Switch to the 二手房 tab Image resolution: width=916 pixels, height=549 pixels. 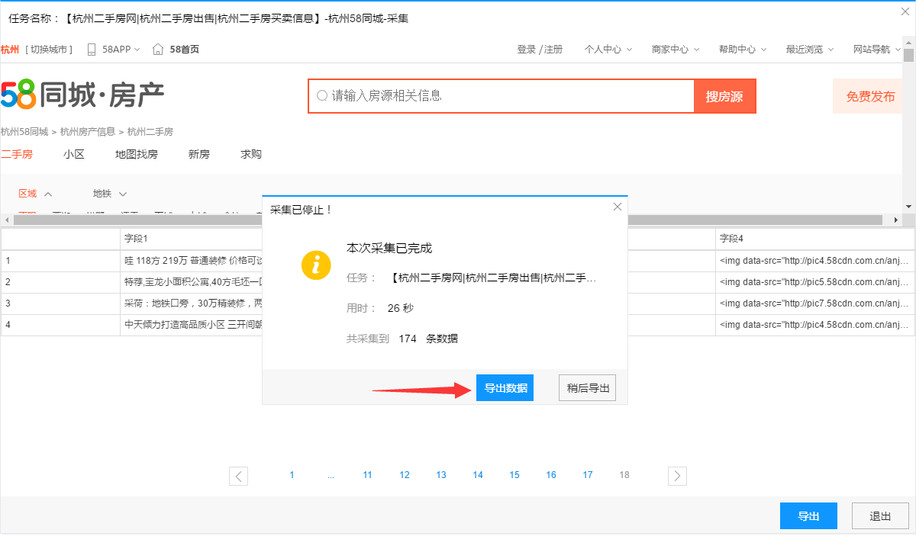(17, 154)
